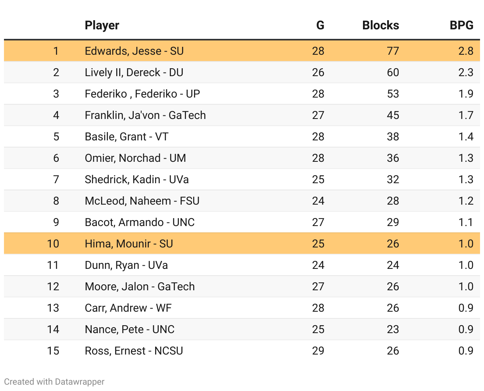Image resolution: width=484 pixels, height=391 pixels.
Task: Click Shedrick, Kadin - UVa player
Action: [x=137, y=180]
